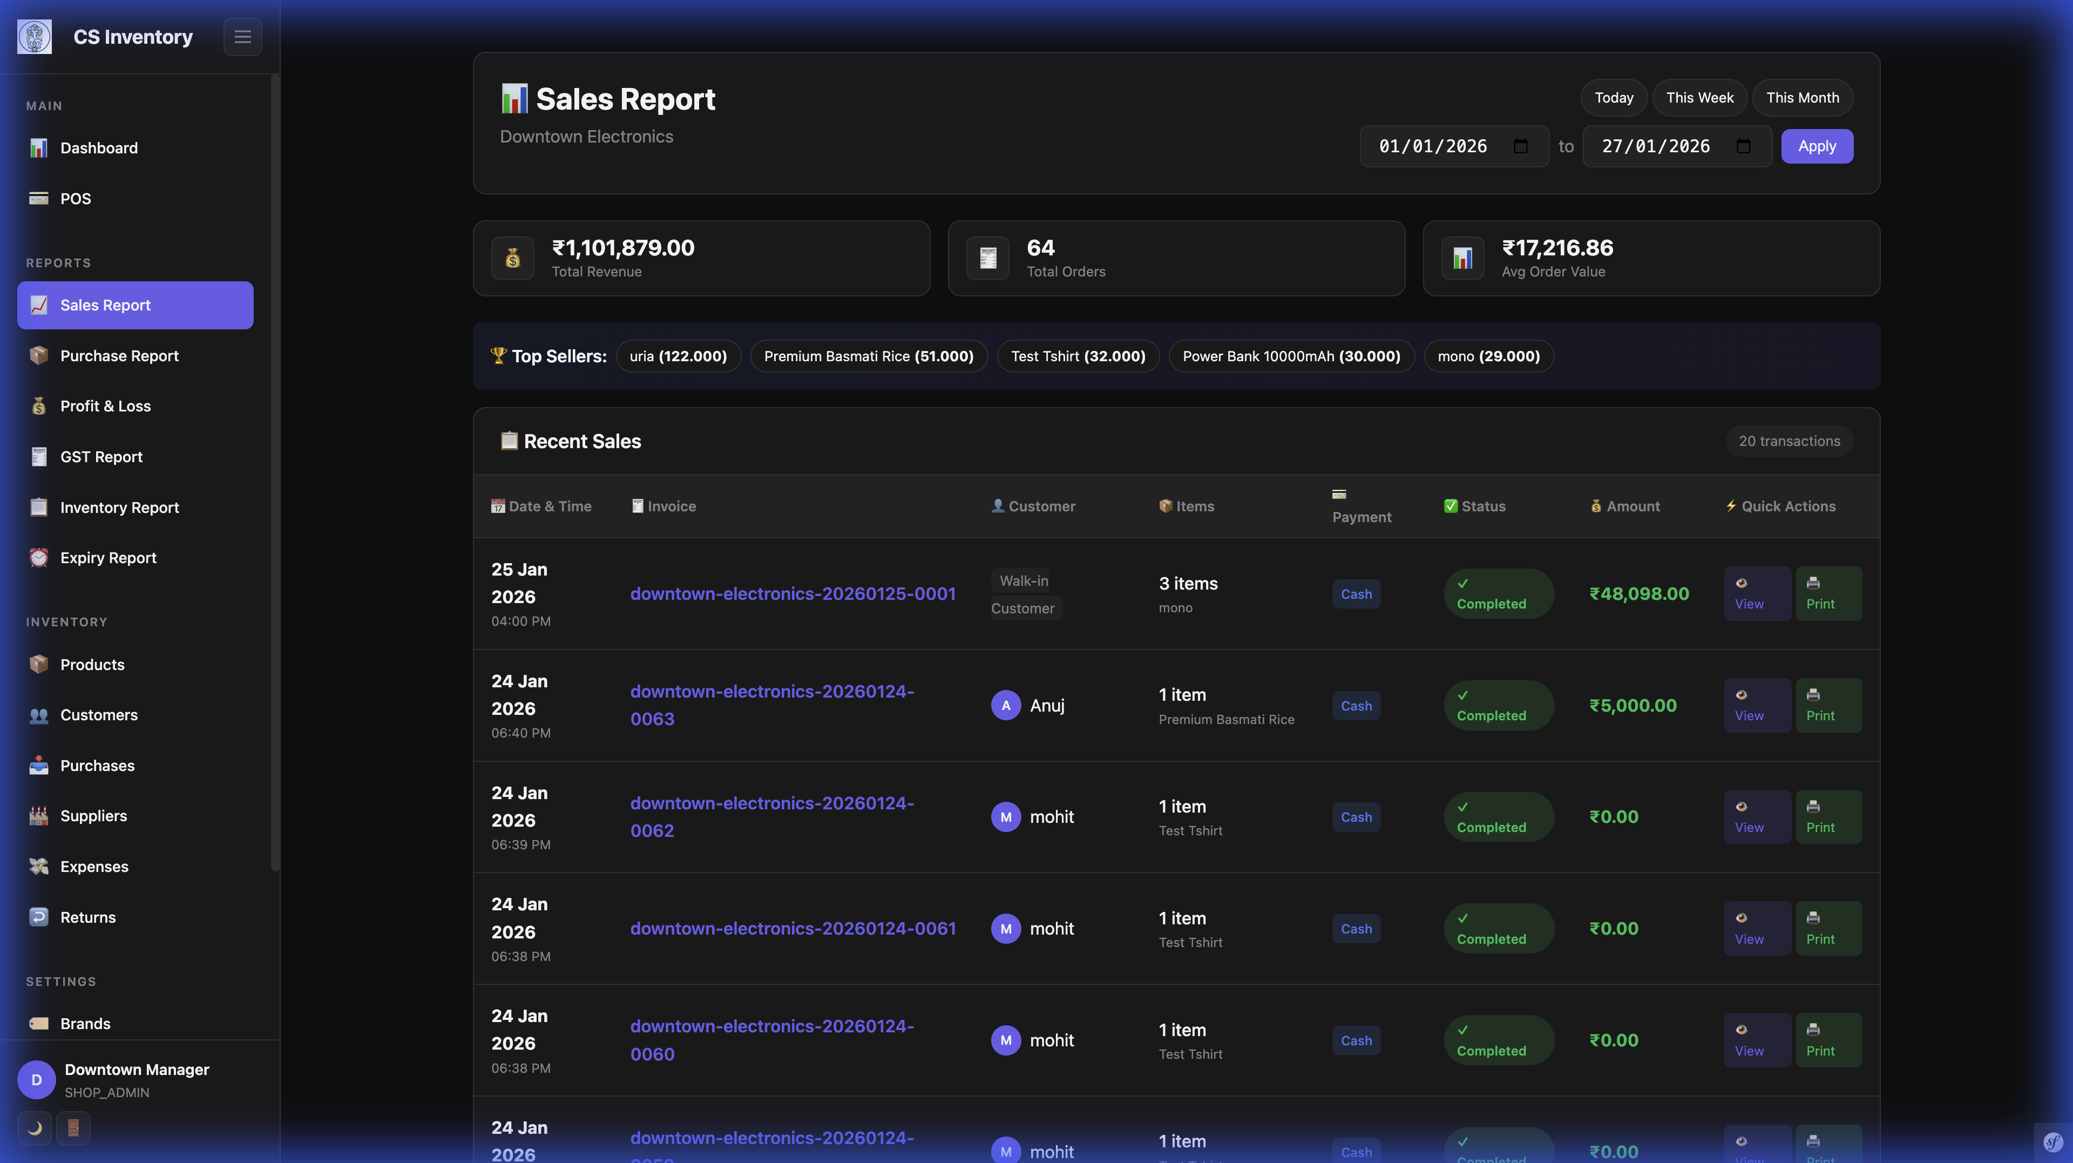
Task: Click the Total Orders receipt icon
Action: coord(987,259)
